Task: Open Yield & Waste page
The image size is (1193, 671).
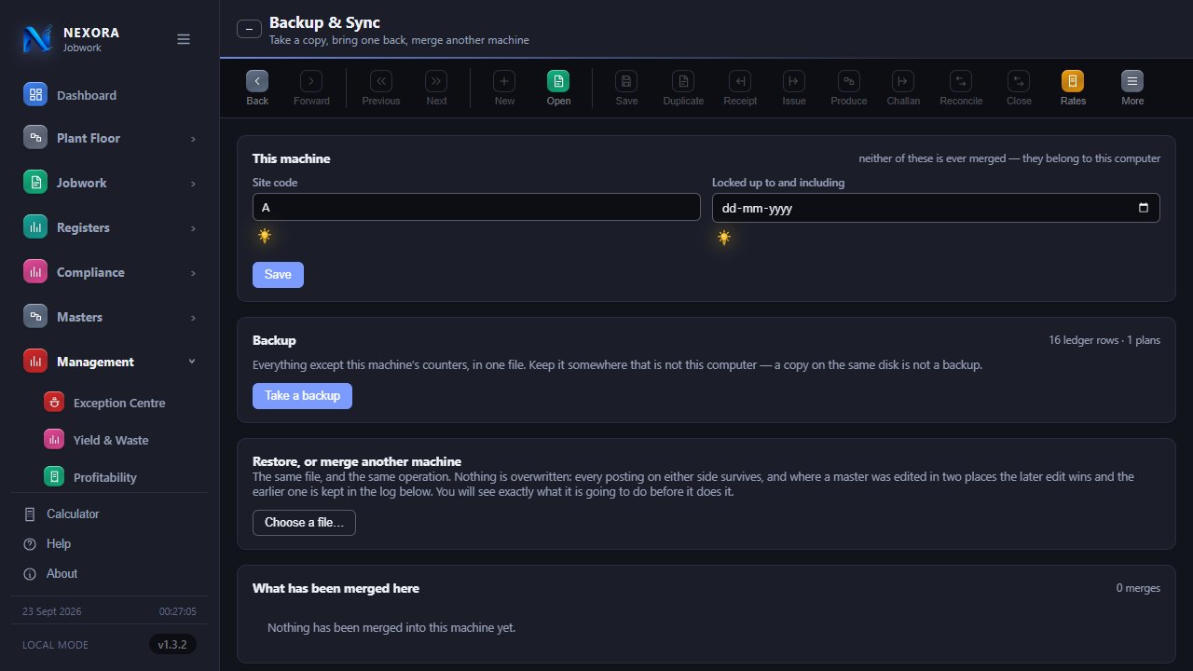Action: point(119,440)
